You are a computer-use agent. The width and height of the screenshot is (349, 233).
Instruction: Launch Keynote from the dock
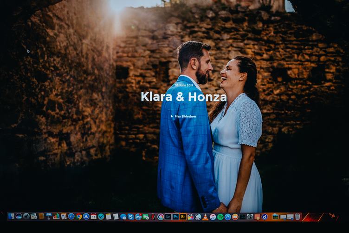click(49, 216)
